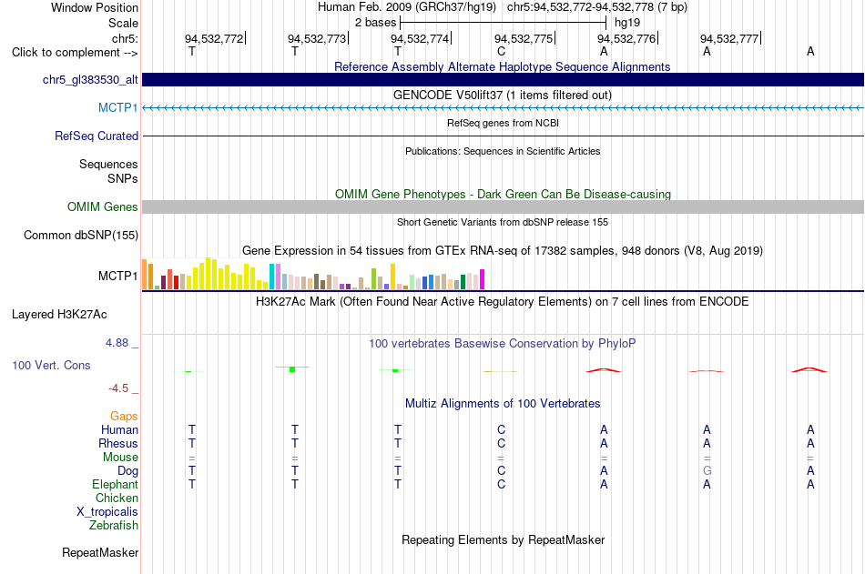Click the Human species label
The image size is (865, 574).
pos(119,429)
